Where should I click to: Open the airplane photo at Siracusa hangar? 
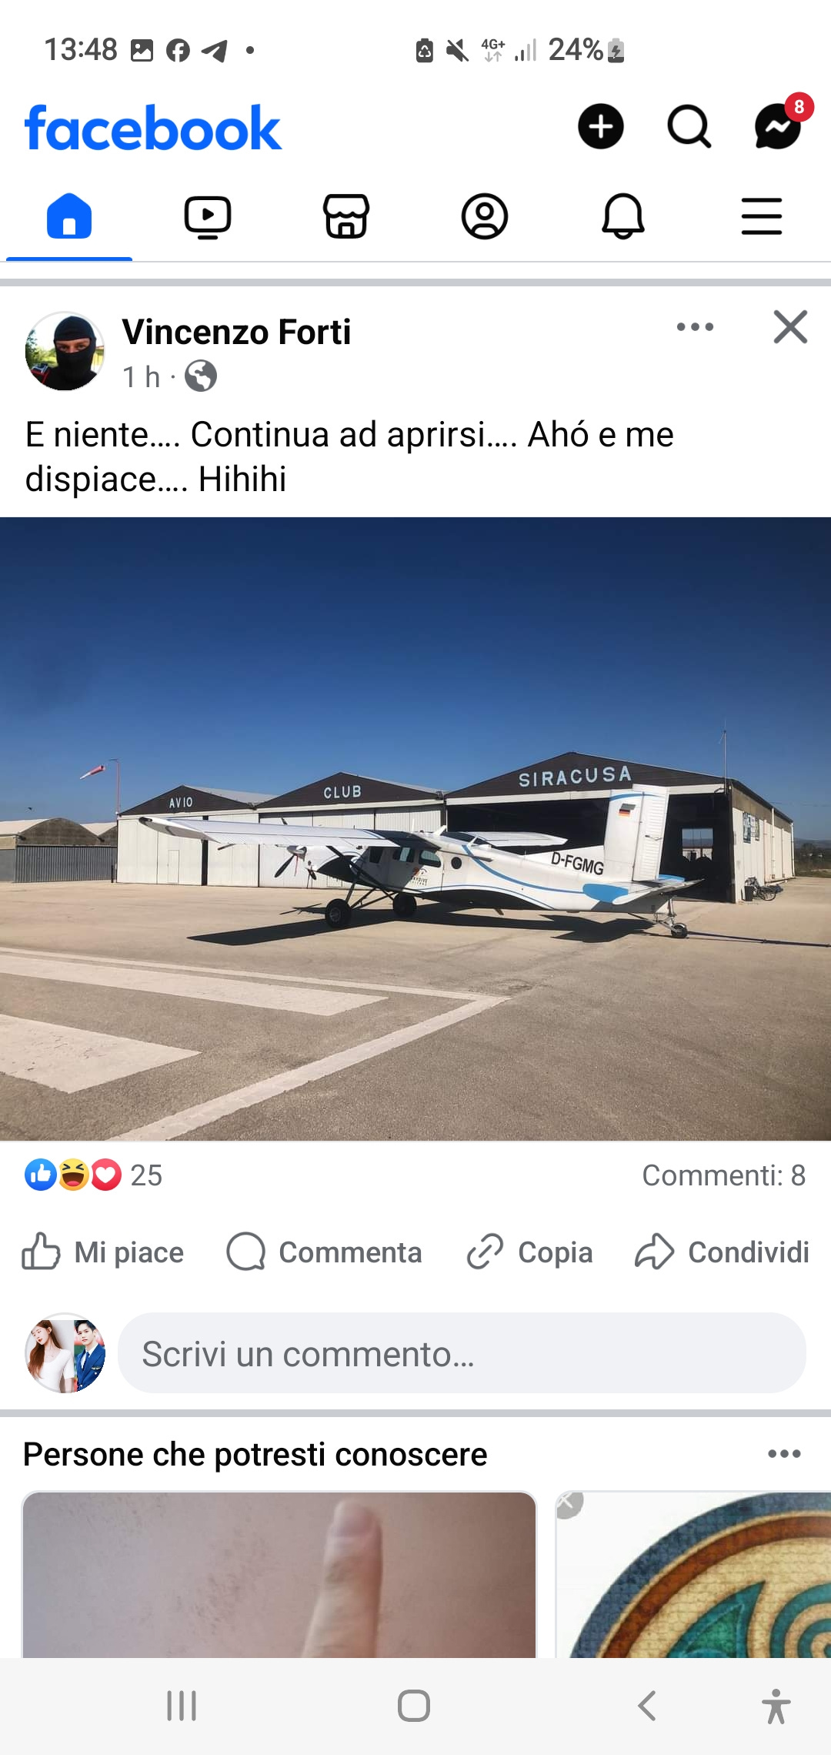415,829
